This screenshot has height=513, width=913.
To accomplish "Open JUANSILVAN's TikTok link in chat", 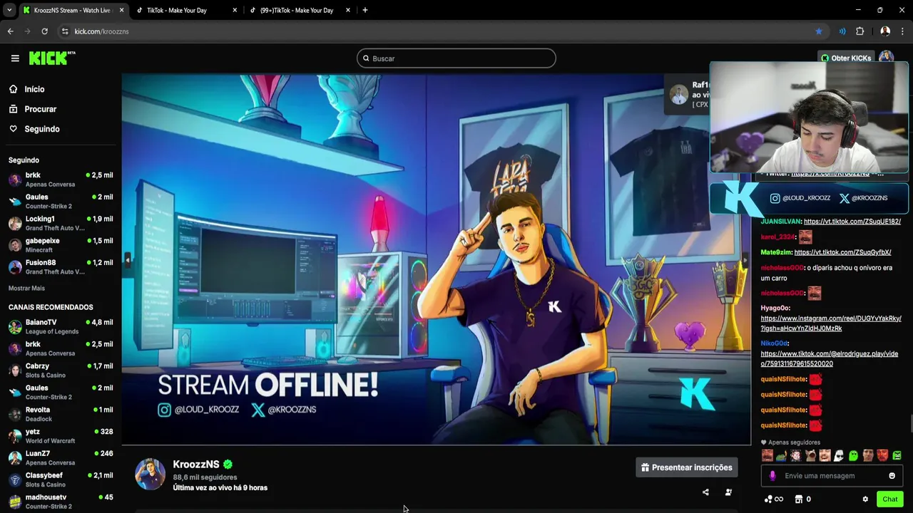I will (852, 222).
